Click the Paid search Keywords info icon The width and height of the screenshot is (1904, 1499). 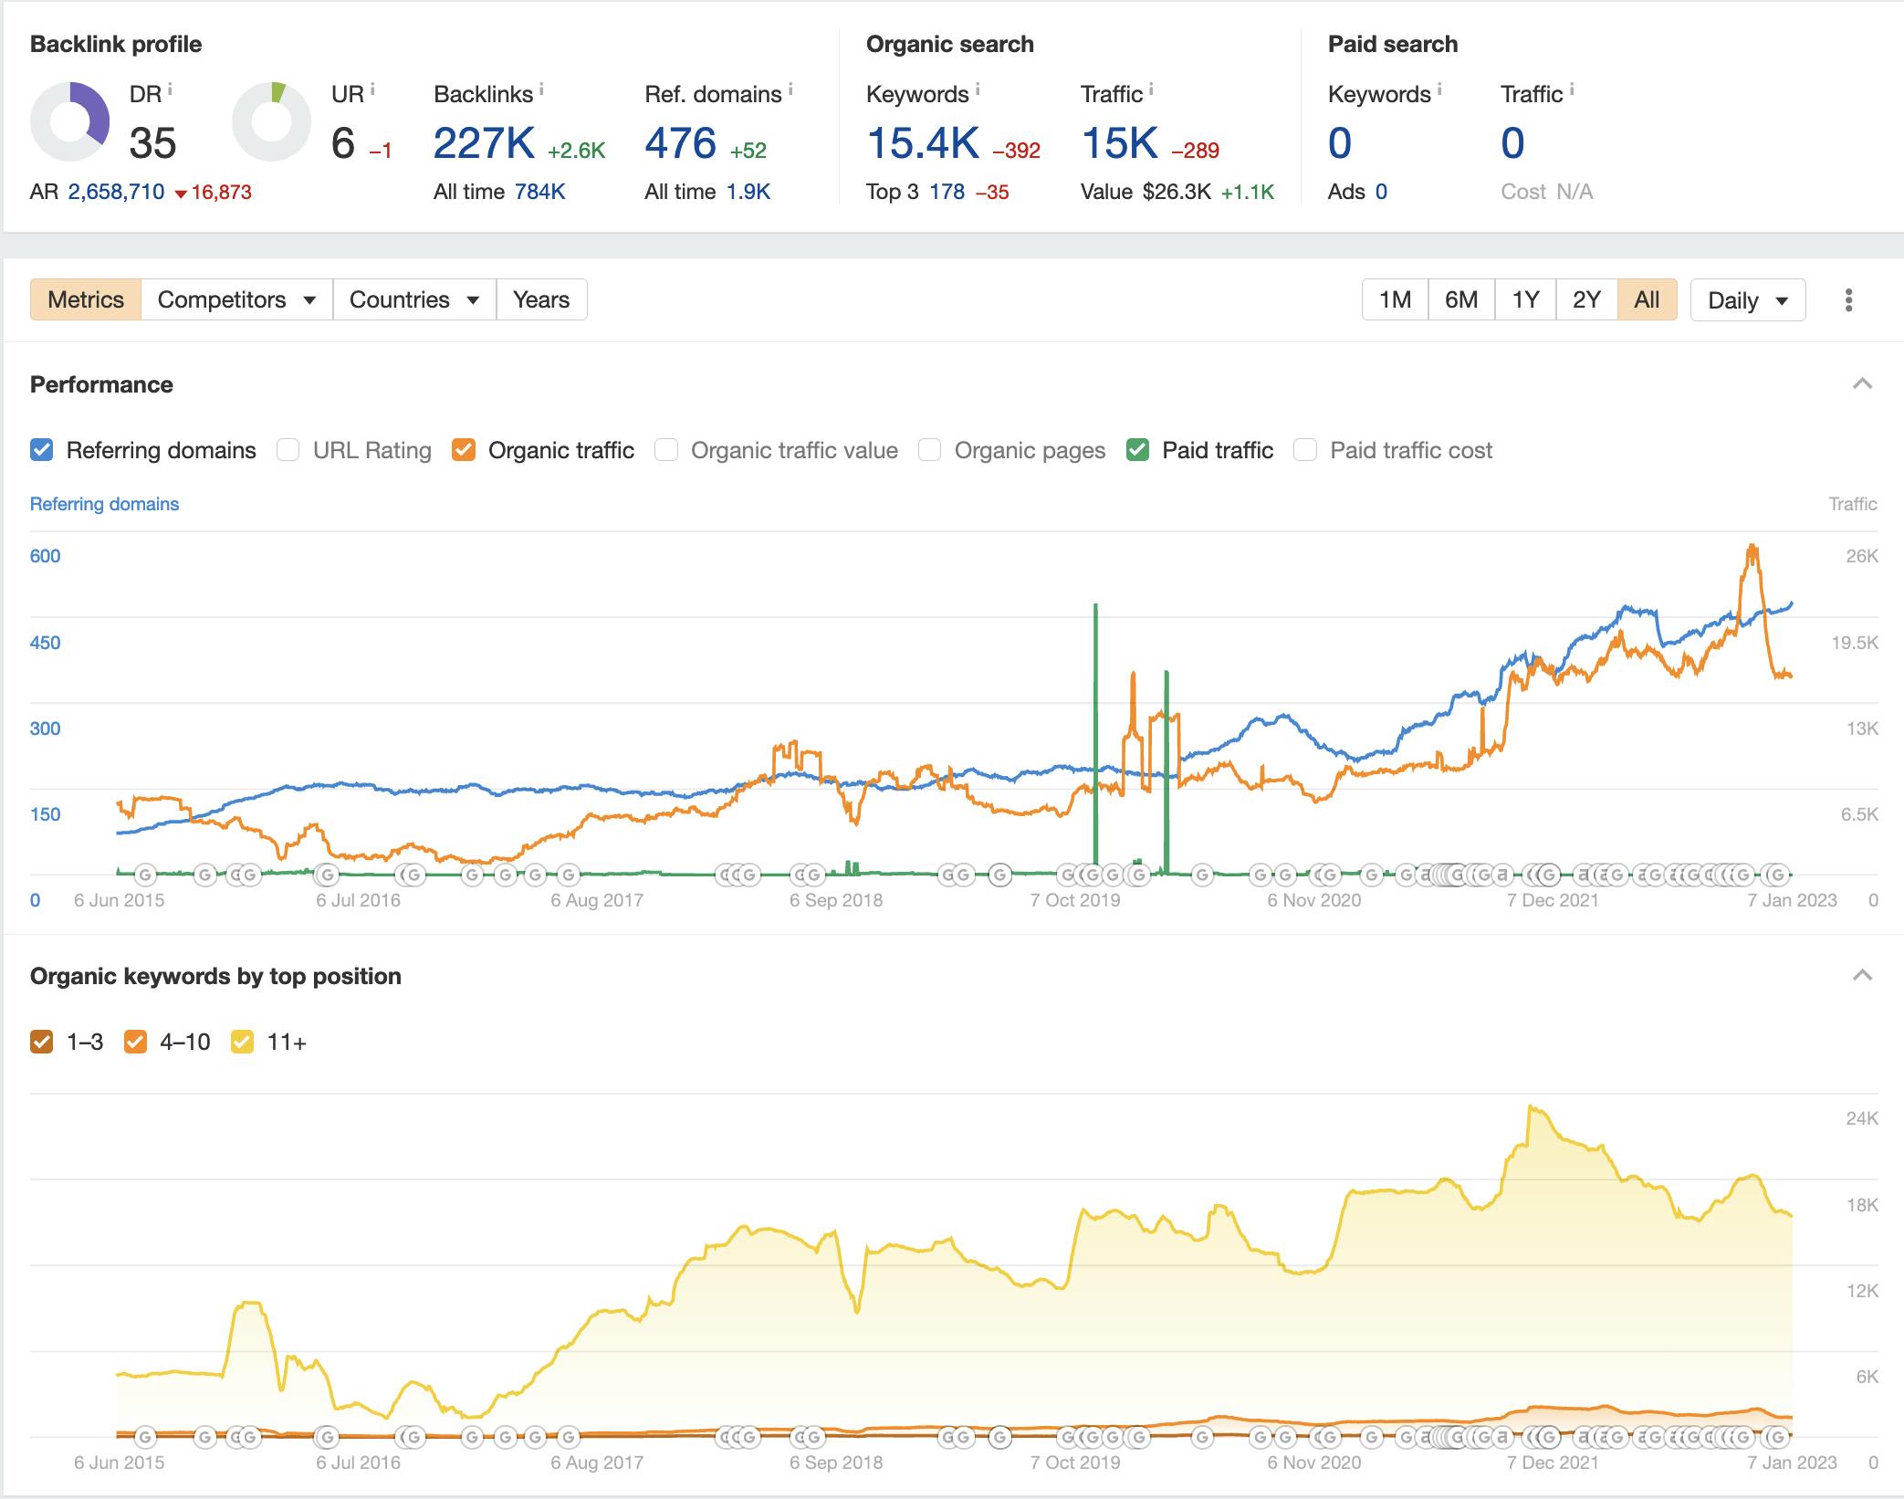(1439, 89)
